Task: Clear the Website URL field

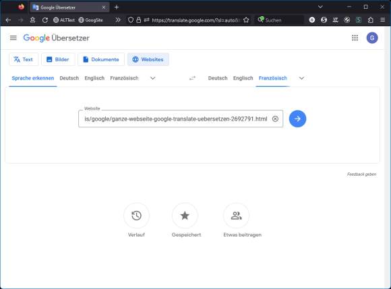Action: point(275,119)
